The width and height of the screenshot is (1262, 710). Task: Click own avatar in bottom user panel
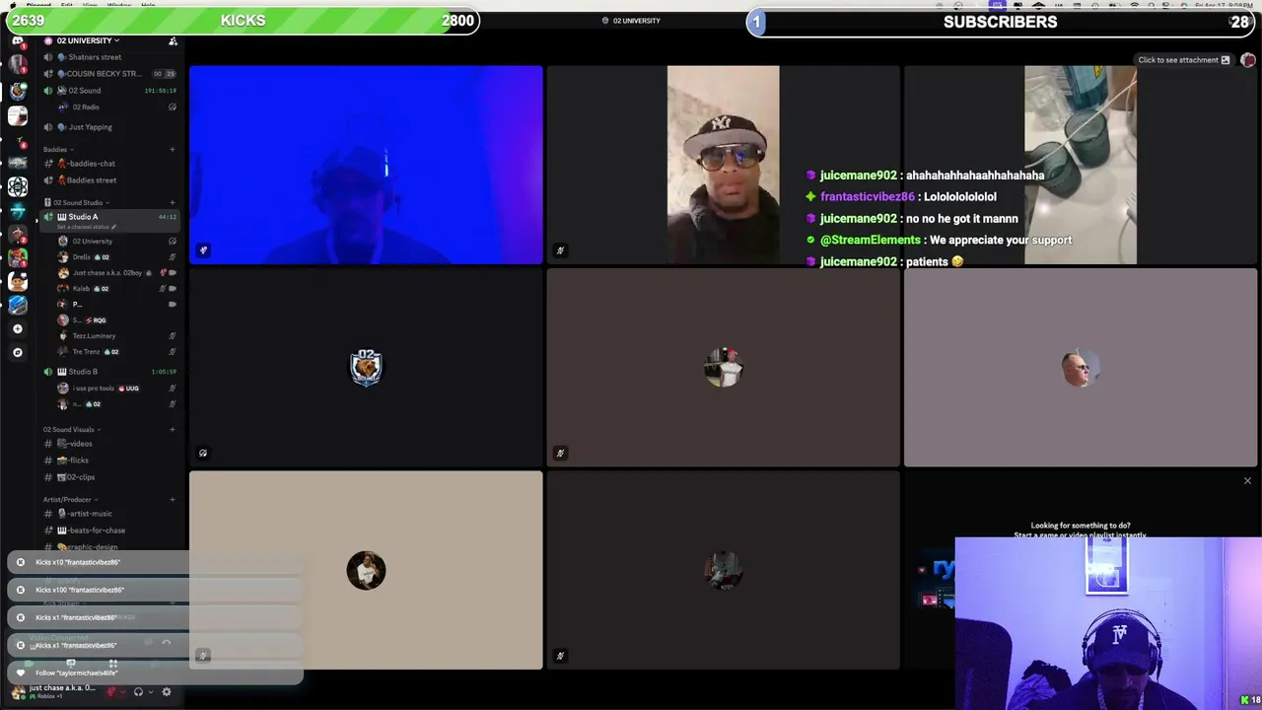point(18,691)
